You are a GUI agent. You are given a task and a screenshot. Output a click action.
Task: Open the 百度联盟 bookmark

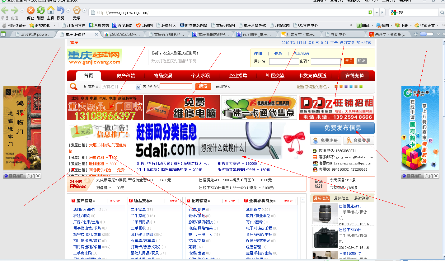coord(123,25)
